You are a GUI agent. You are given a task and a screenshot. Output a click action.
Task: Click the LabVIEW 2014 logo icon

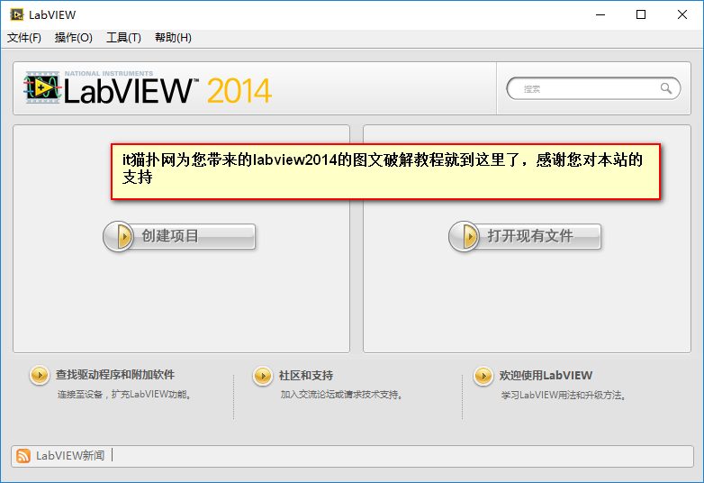[x=42, y=87]
